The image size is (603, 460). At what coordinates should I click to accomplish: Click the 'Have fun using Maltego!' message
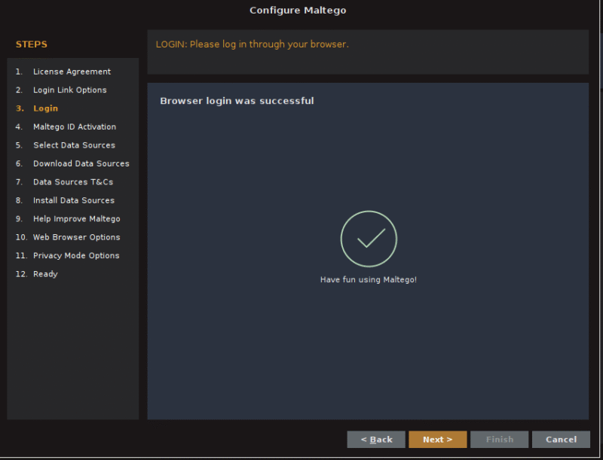[368, 279]
